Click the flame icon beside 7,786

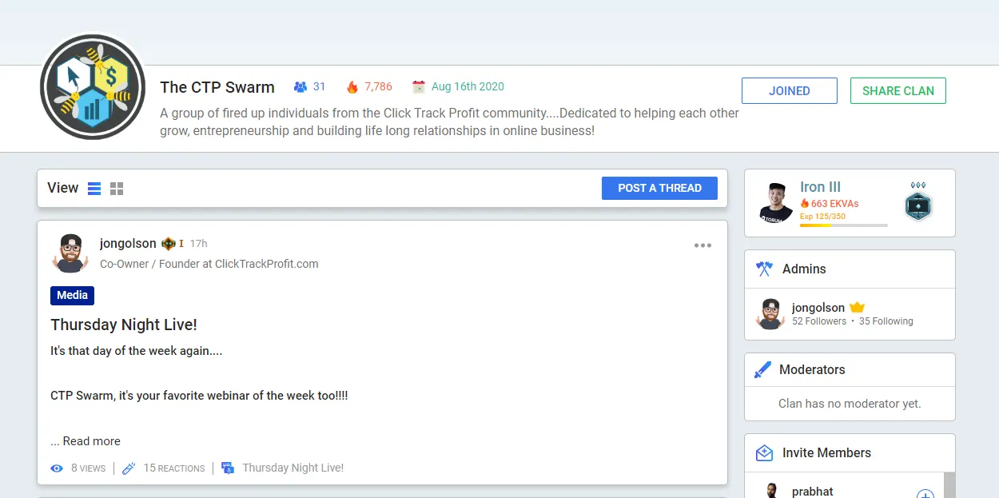coord(352,87)
